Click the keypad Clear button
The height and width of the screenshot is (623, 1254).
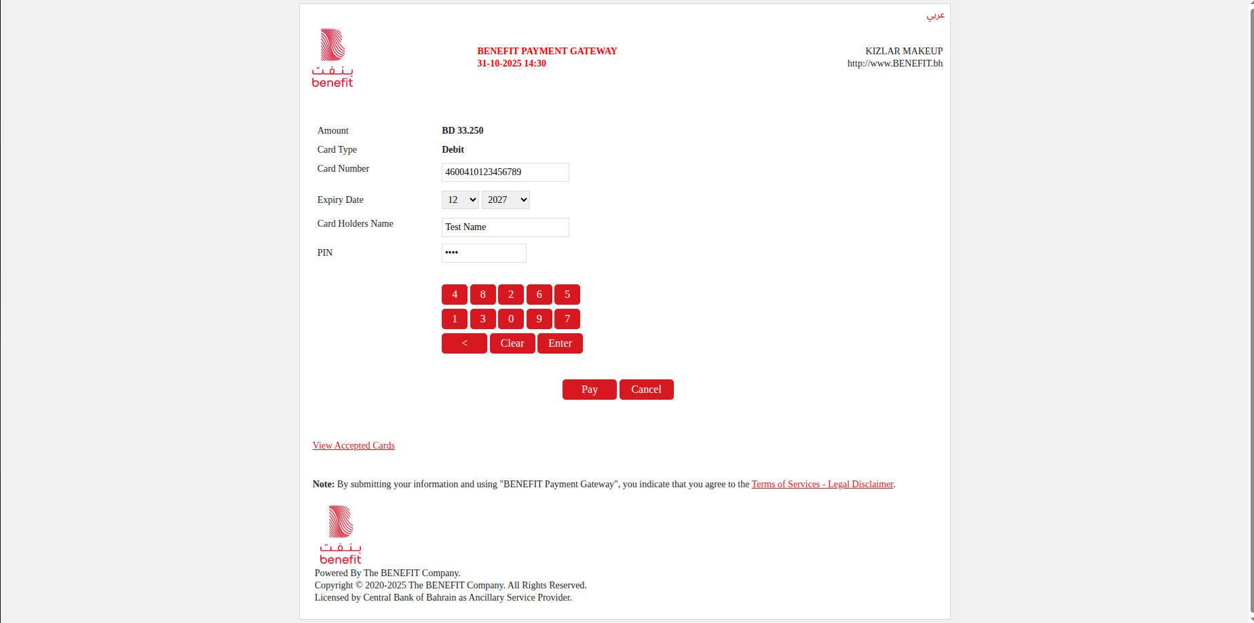click(x=512, y=343)
